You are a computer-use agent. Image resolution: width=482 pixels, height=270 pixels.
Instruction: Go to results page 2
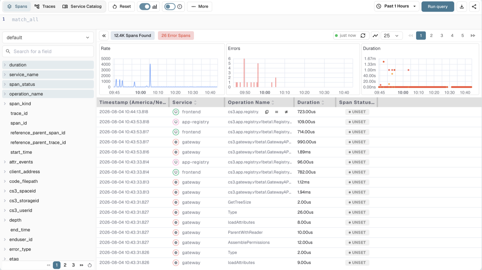[x=431, y=35]
